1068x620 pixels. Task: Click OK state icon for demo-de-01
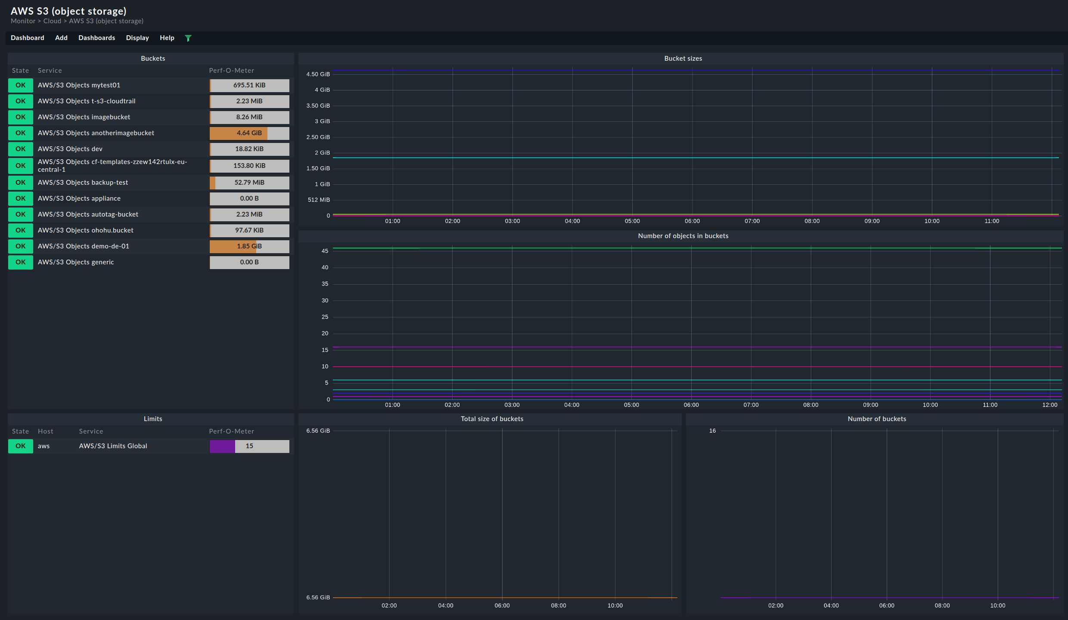[x=20, y=246]
